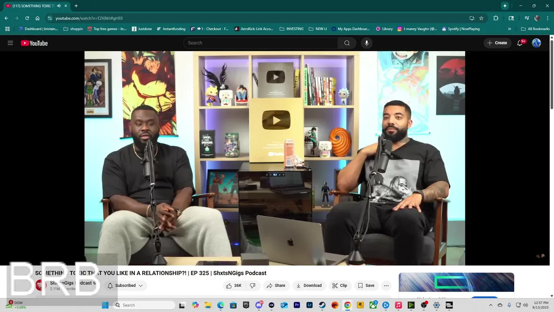The width and height of the screenshot is (554, 312).
Task: Download the video
Action: pyautogui.click(x=309, y=286)
